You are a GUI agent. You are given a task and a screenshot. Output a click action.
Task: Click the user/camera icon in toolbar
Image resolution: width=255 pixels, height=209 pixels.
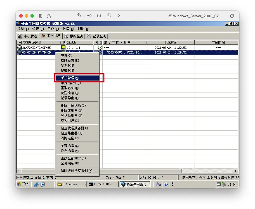coord(109,16)
